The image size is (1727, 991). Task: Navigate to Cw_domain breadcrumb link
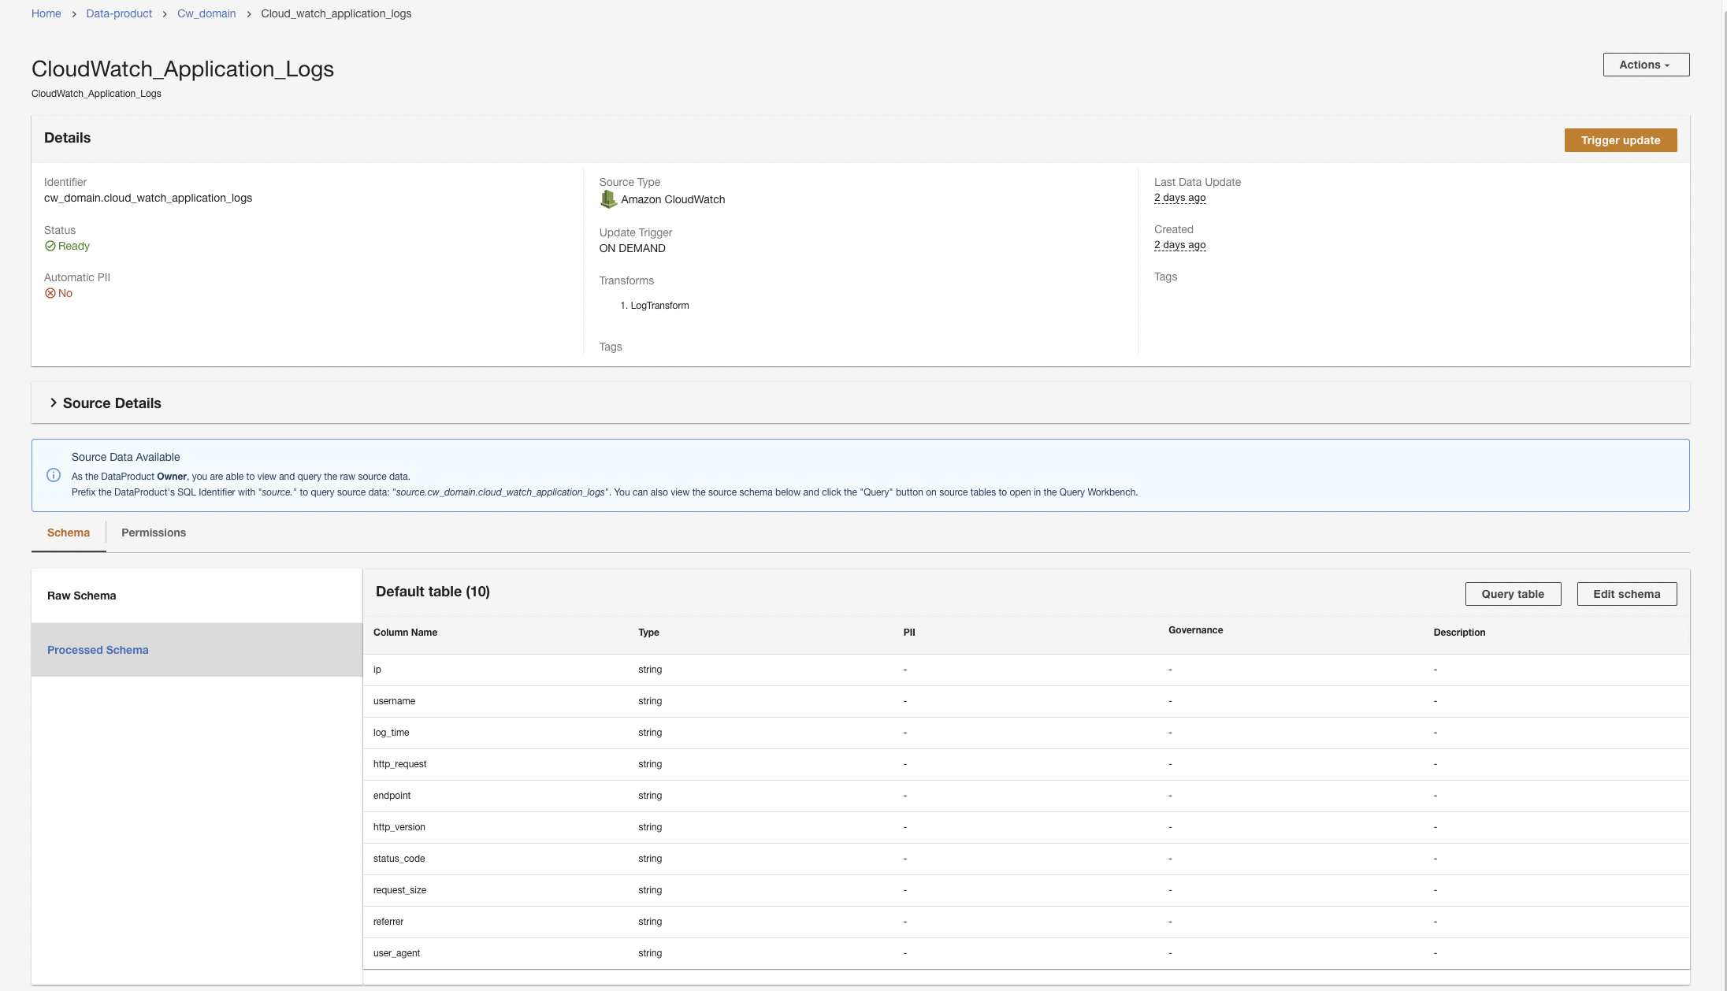pyautogui.click(x=206, y=13)
